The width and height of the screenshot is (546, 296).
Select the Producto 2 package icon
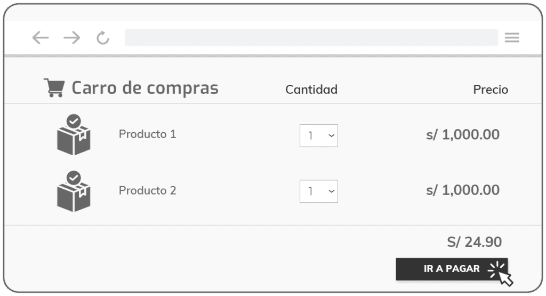coord(74,196)
